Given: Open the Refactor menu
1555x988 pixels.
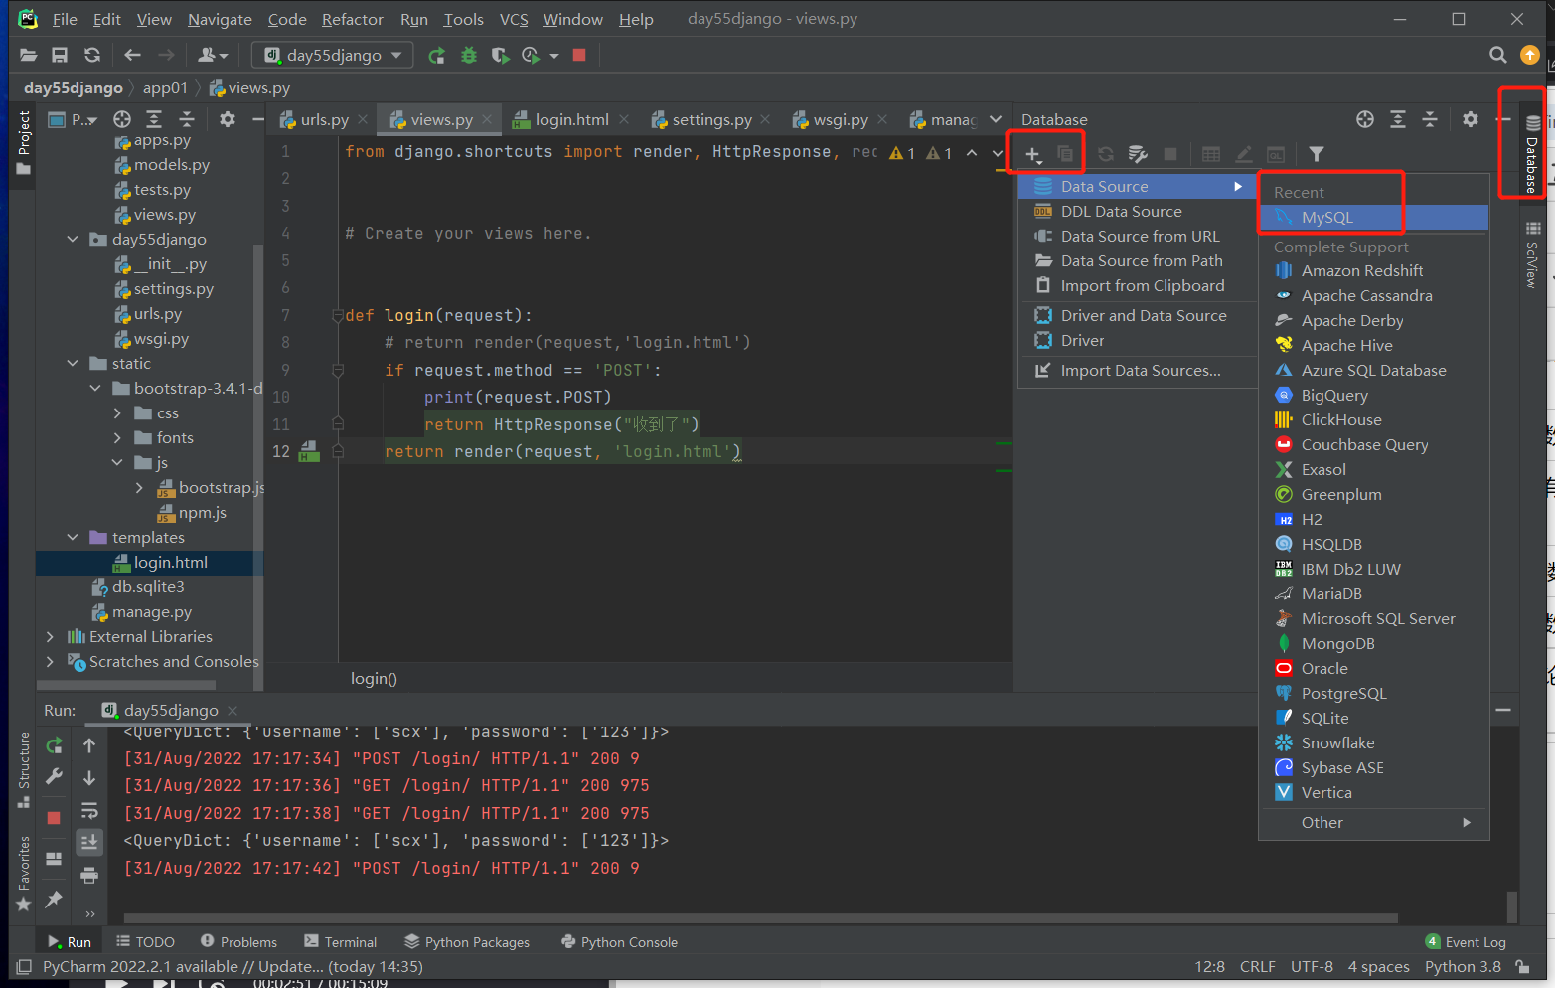Looking at the screenshot, I should [x=352, y=19].
